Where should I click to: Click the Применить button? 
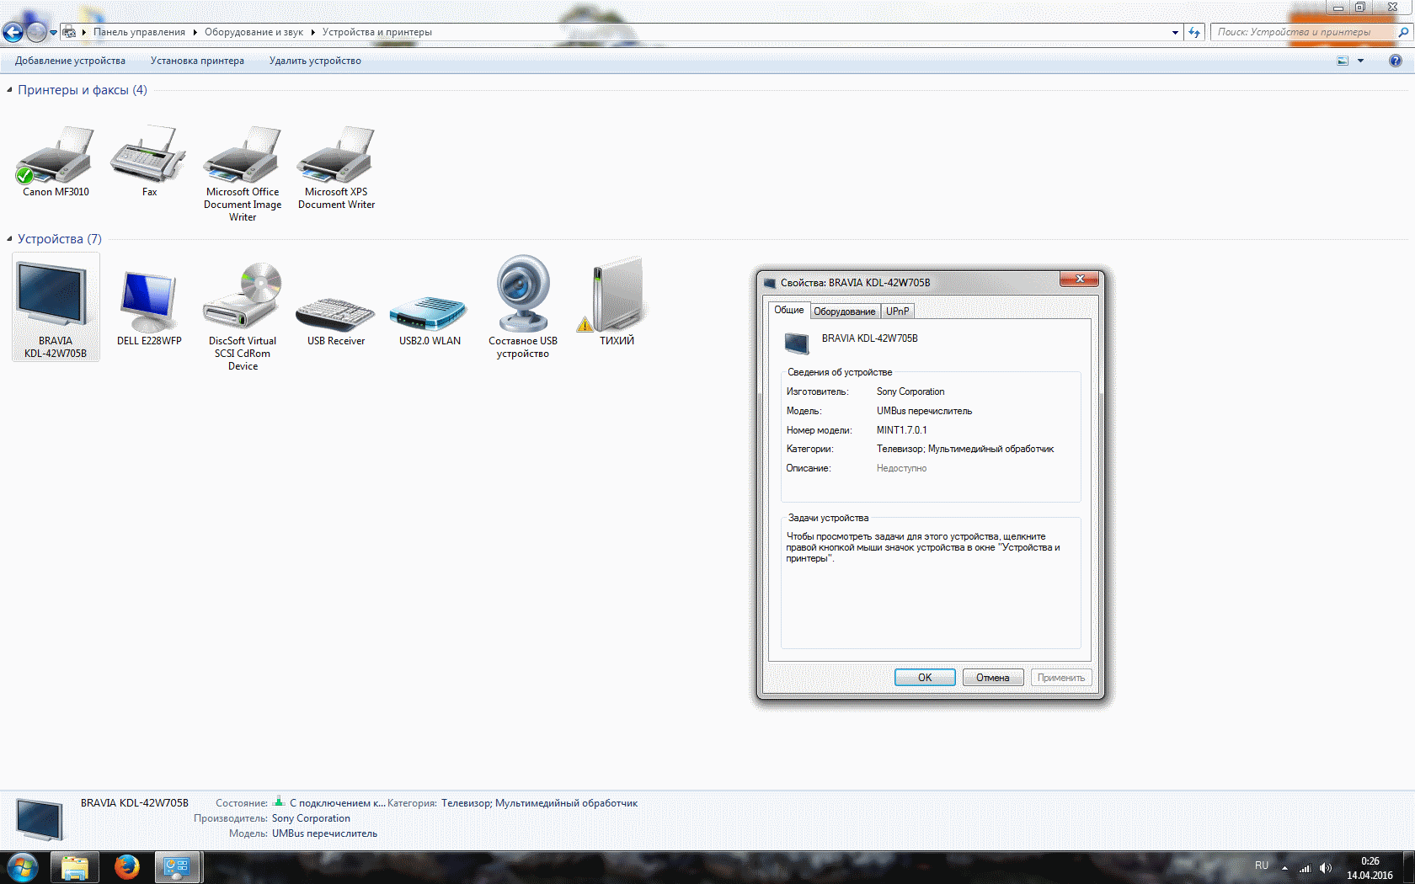pyautogui.click(x=1061, y=678)
